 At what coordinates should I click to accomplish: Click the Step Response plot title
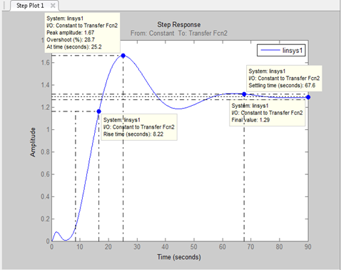(x=179, y=24)
